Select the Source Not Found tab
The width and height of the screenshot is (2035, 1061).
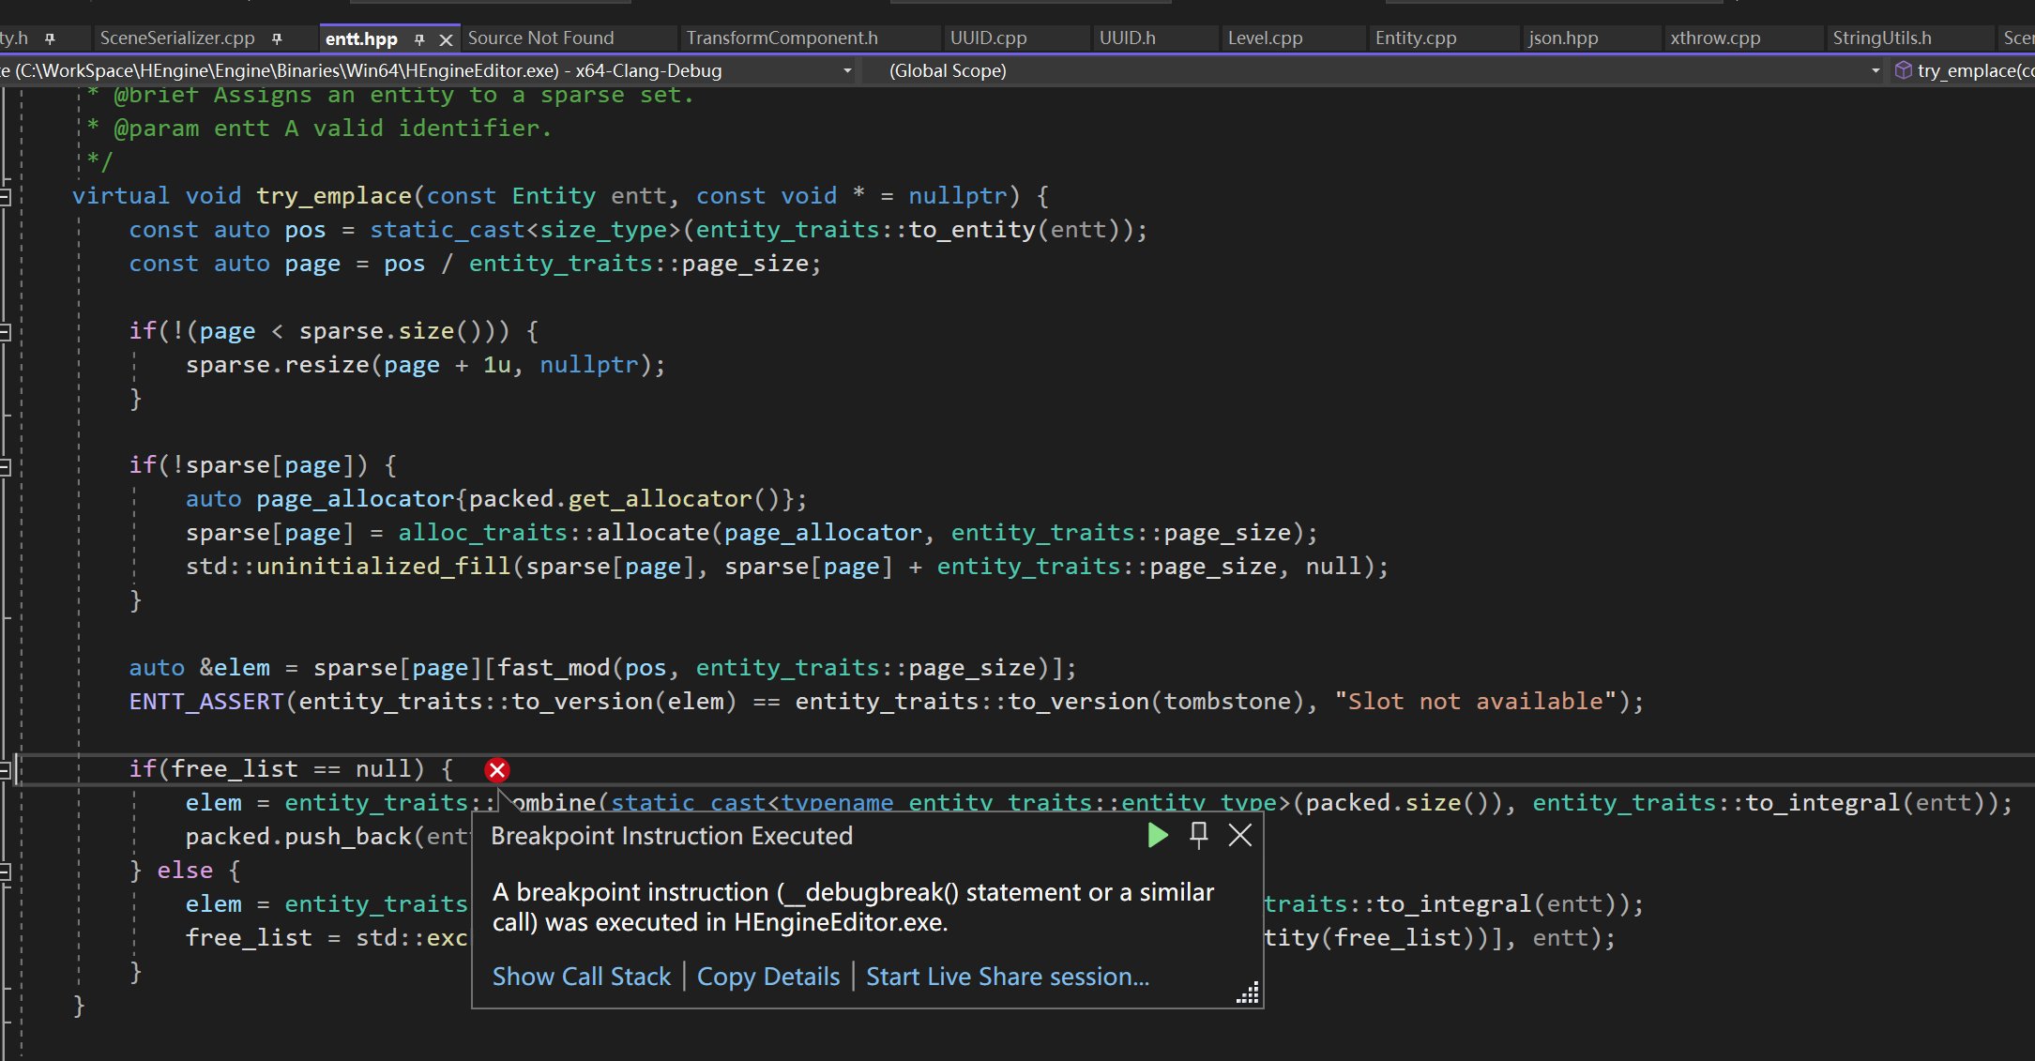pyautogui.click(x=540, y=38)
